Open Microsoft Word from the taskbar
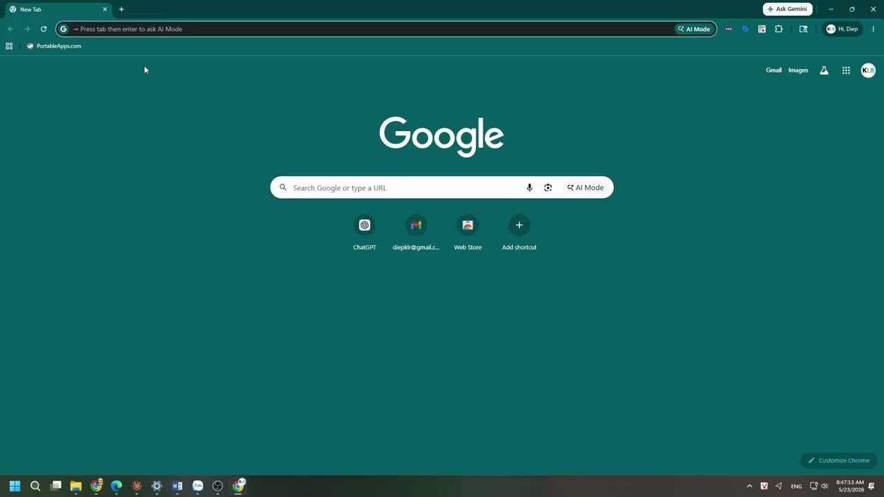Image resolution: width=884 pixels, height=497 pixels. coord(177,486)
